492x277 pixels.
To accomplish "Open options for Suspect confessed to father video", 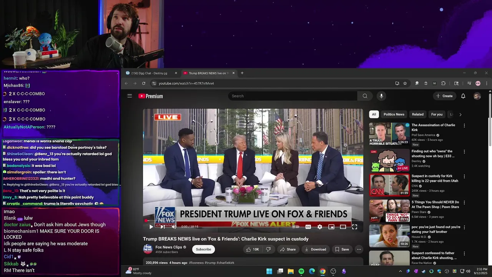I will [x=464, y=254].
